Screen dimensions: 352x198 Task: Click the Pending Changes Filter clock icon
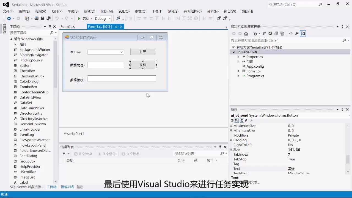(255, 34)
